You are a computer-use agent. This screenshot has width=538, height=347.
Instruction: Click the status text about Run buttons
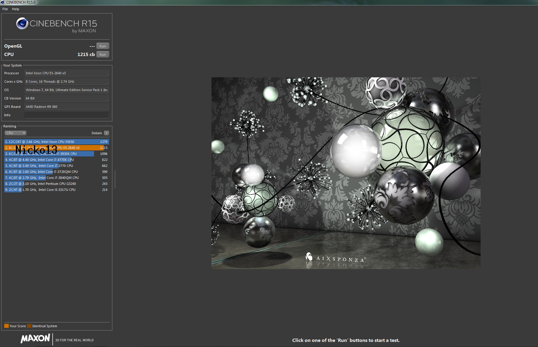346,340
